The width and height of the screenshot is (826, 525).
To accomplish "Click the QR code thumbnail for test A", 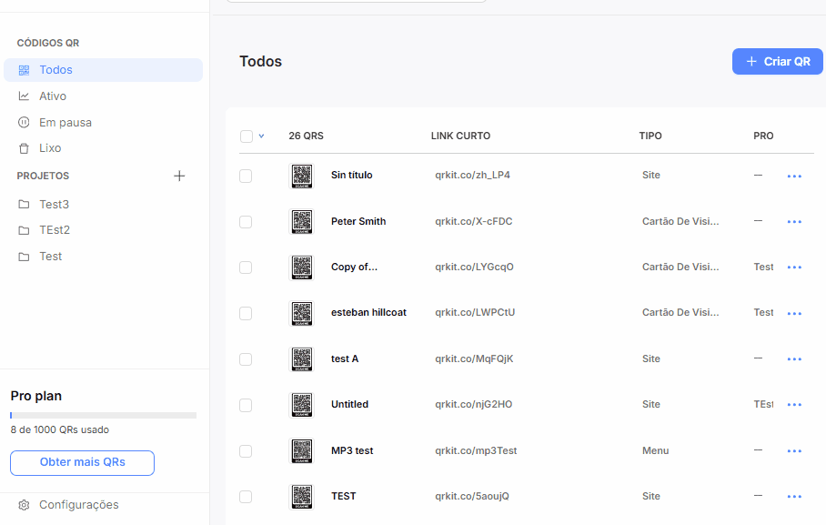I will point(302,358).
